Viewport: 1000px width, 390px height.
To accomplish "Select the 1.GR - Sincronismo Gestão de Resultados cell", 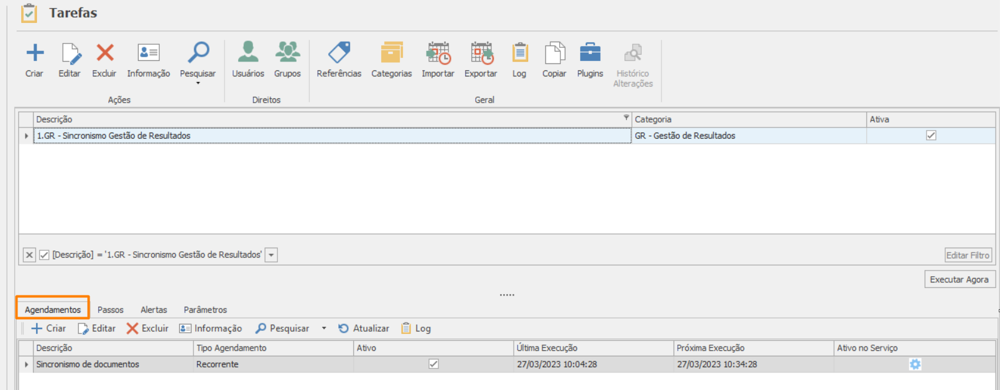I will tap(332, 136).
